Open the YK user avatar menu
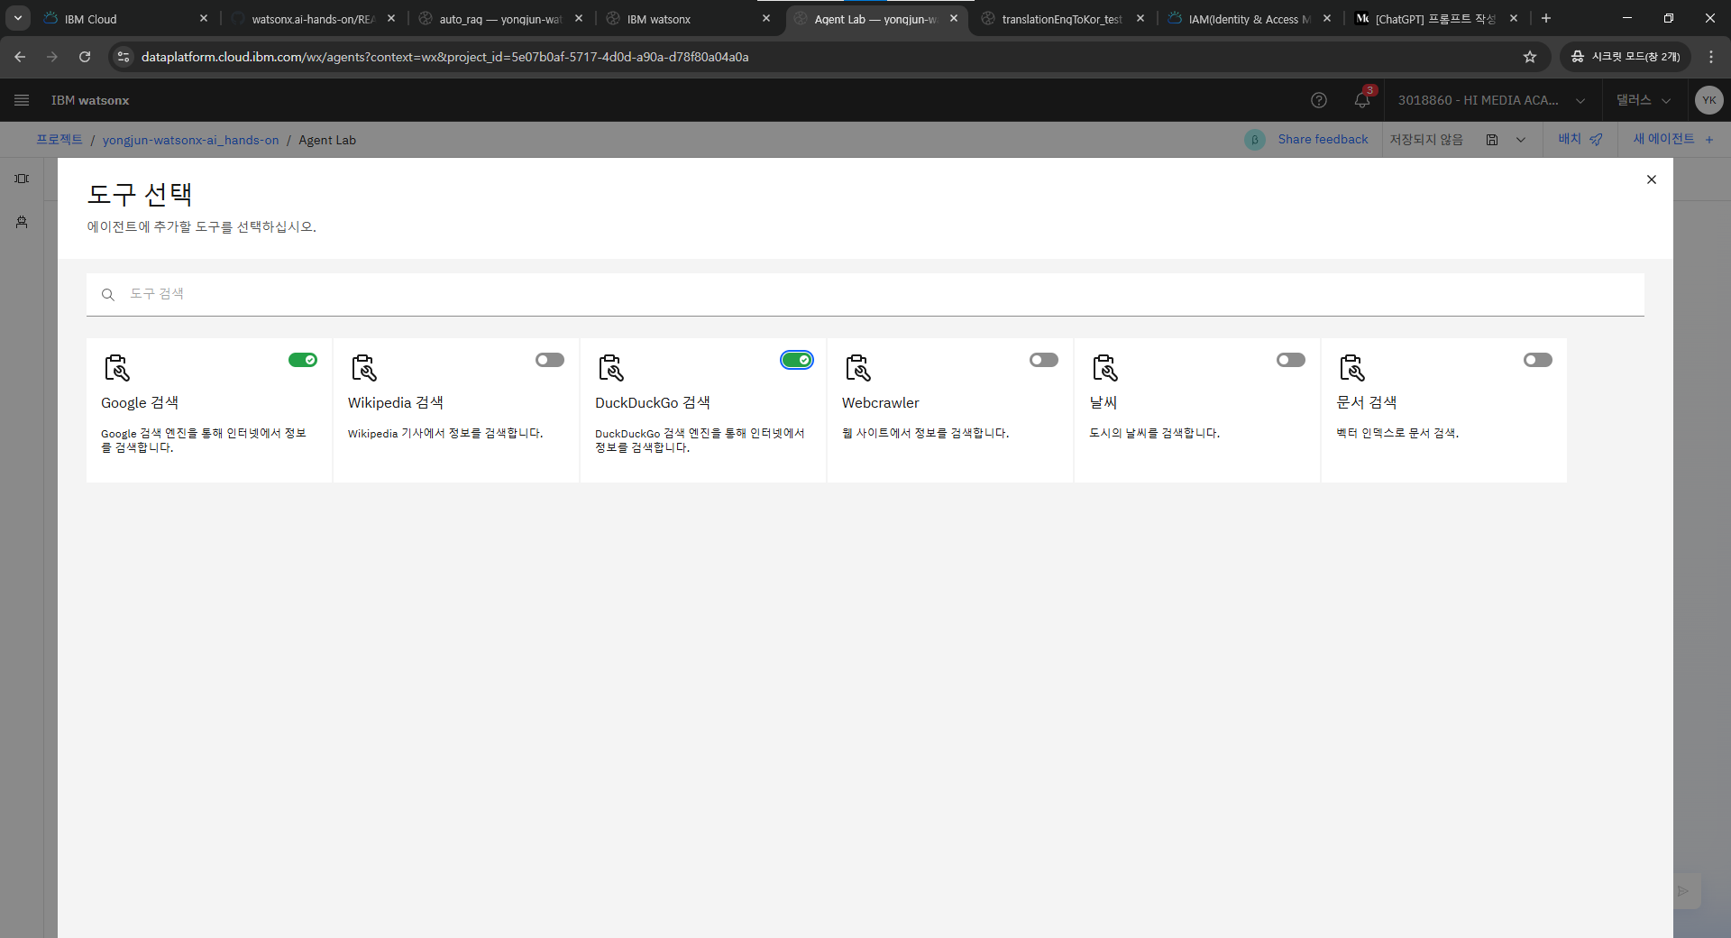The height and width of the screenshot is (938, 1731). [1708, 100]
